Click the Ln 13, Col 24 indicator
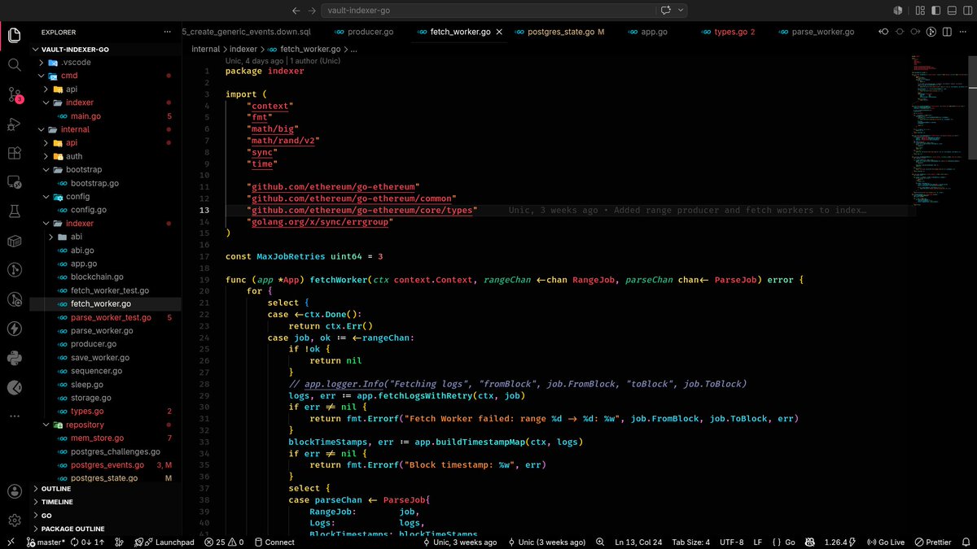This screenshot has height=549, width=977. (x=637, y=542)
